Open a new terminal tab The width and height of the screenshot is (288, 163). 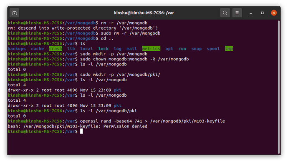pyautogui.click(x=14, y=13)
